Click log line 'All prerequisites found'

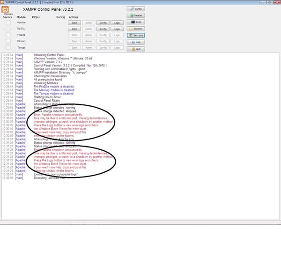pos(48,80)
